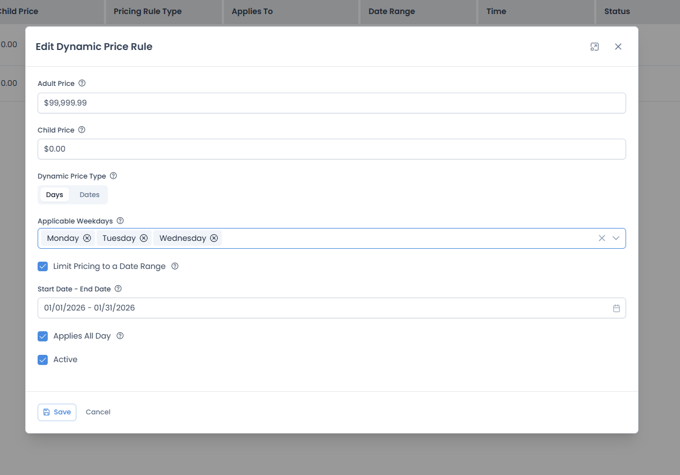Cancel editing the price rule

pyautogui.click(x=98, y=412)
